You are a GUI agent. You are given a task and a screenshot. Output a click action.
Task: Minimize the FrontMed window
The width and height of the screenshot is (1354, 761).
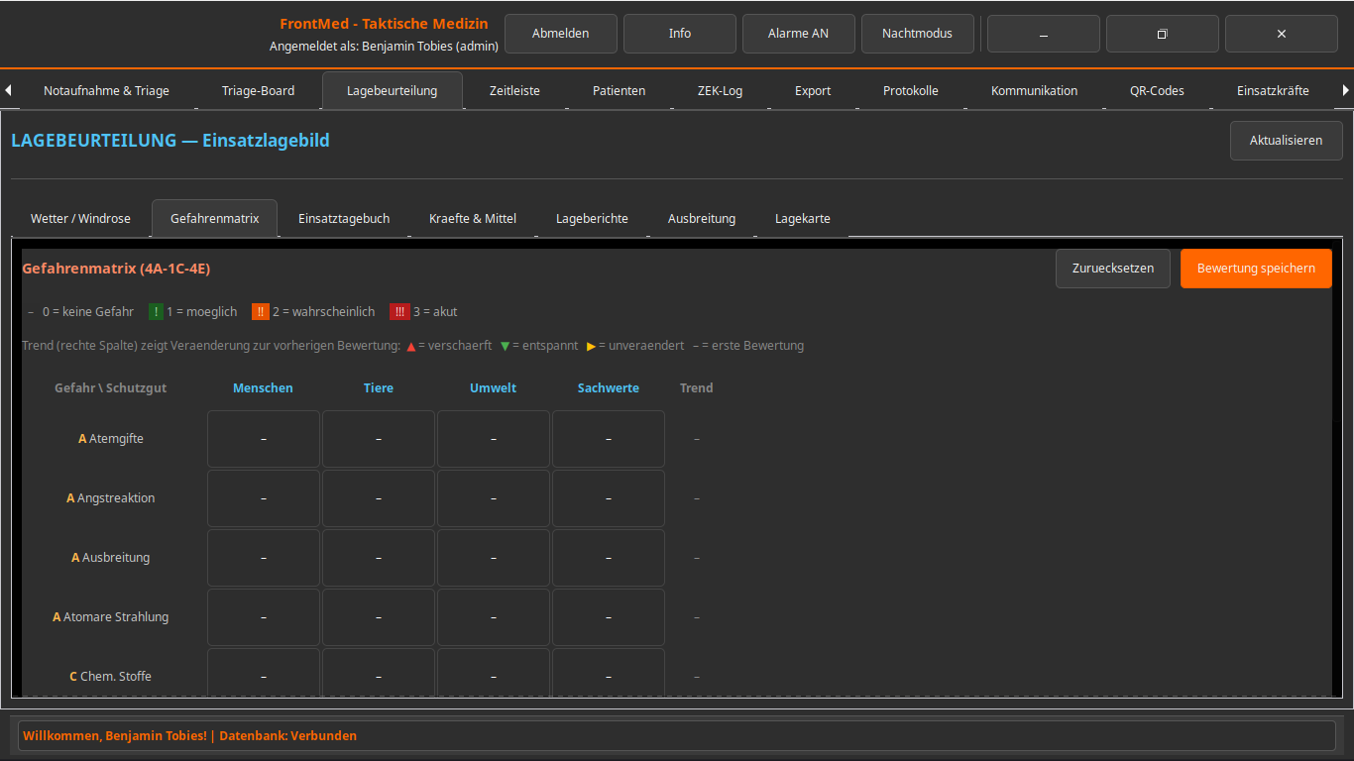pos(1043,34)
